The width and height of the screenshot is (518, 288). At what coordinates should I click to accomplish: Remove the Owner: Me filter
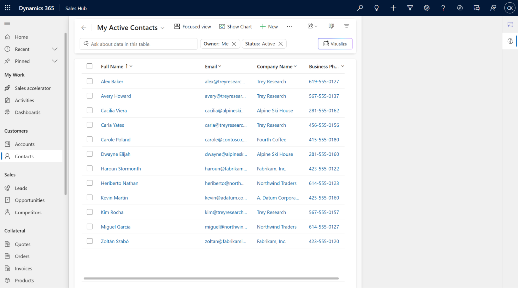tap(234, 44)
